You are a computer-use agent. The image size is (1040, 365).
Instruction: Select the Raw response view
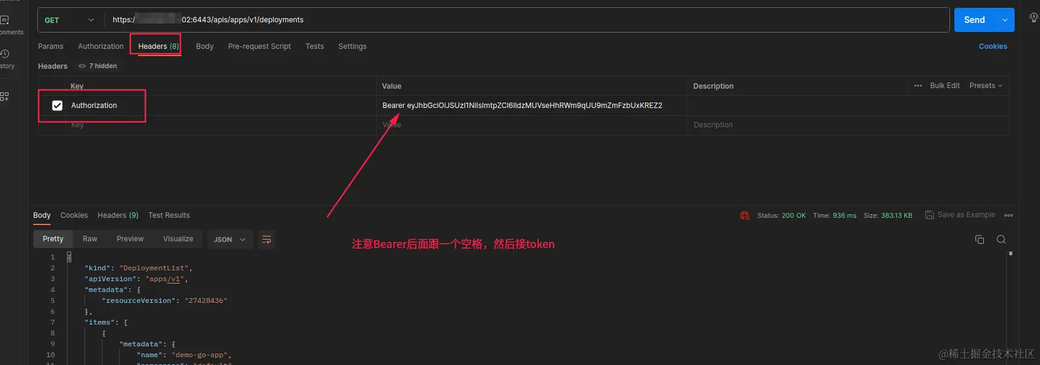(90, 239)
